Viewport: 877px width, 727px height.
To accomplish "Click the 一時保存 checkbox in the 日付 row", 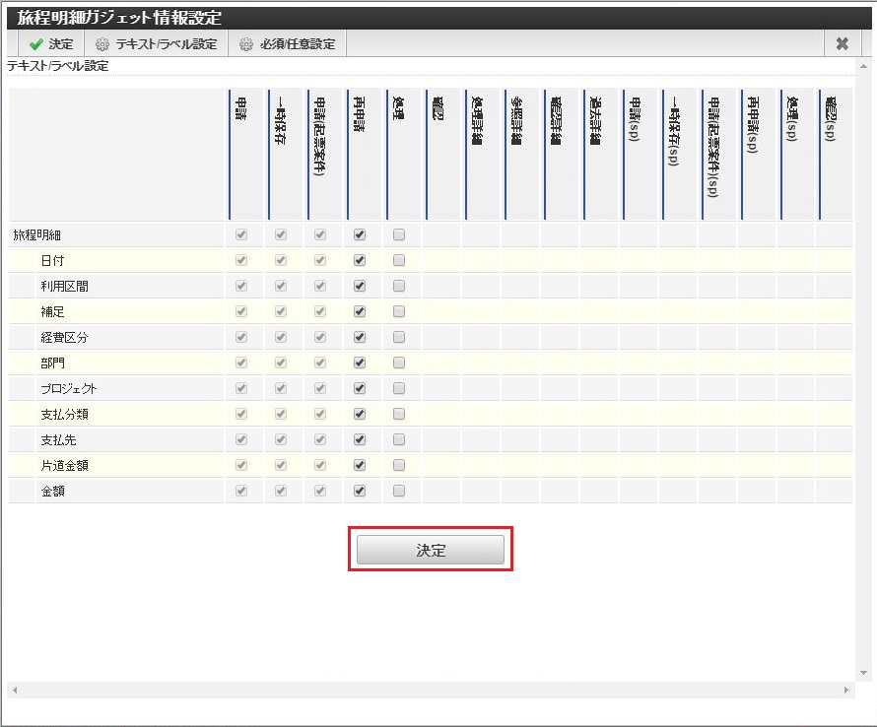I will coord(281,261).
